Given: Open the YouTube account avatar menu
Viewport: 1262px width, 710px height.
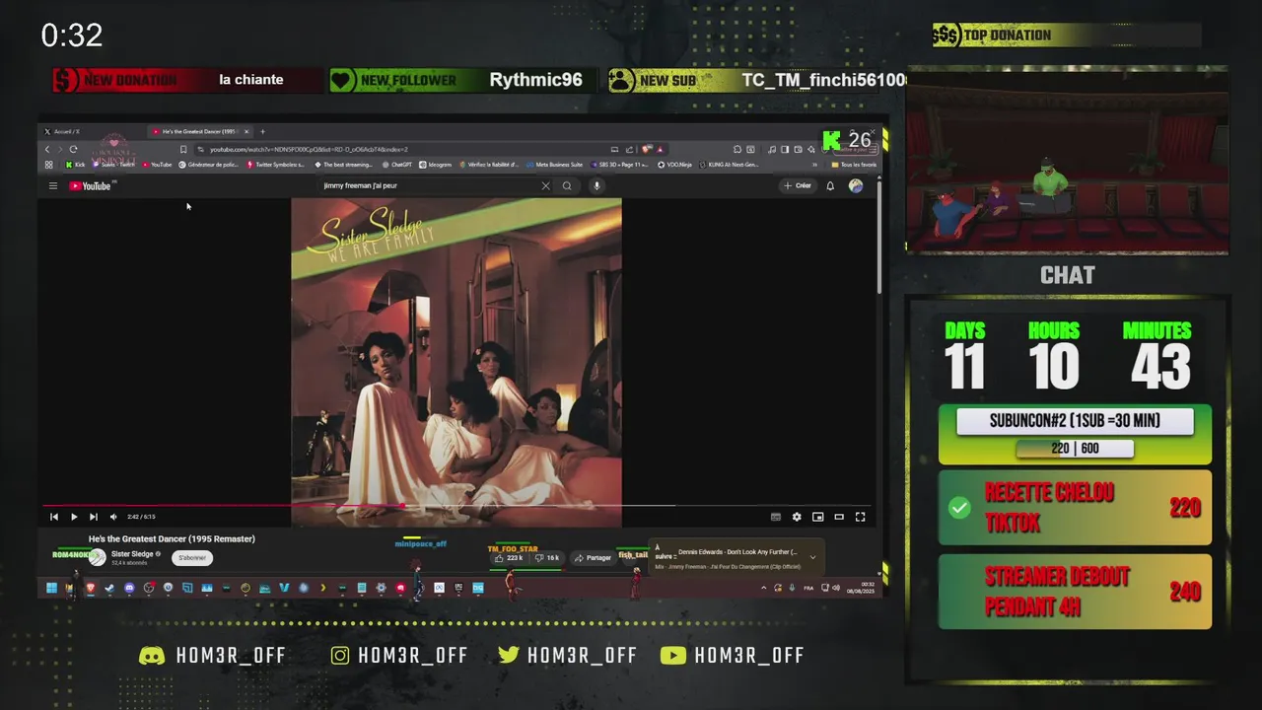Looking at the screenshot, I should pos(856,185).
